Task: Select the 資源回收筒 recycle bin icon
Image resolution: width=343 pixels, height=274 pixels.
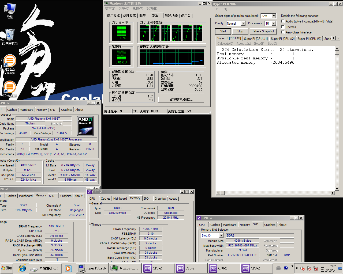Action: pyautogui.click(x=10, y=37)
